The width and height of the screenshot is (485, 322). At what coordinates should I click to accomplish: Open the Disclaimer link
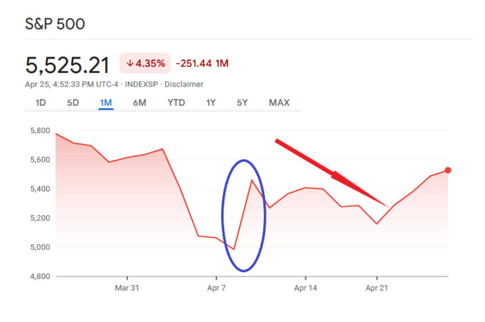point(184,84)
